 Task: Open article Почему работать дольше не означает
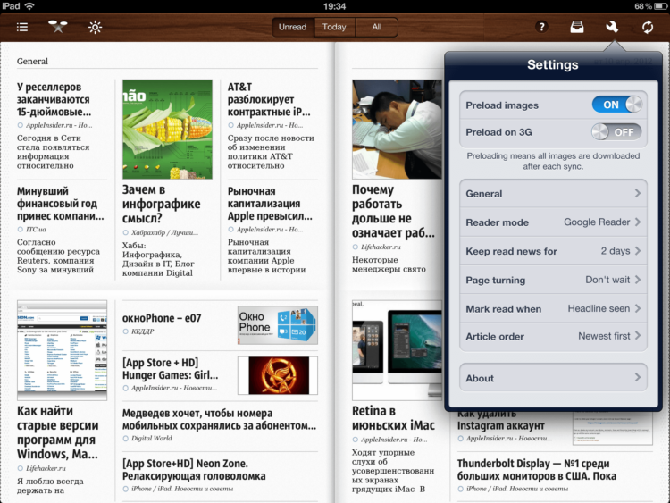tap(393, 212)
